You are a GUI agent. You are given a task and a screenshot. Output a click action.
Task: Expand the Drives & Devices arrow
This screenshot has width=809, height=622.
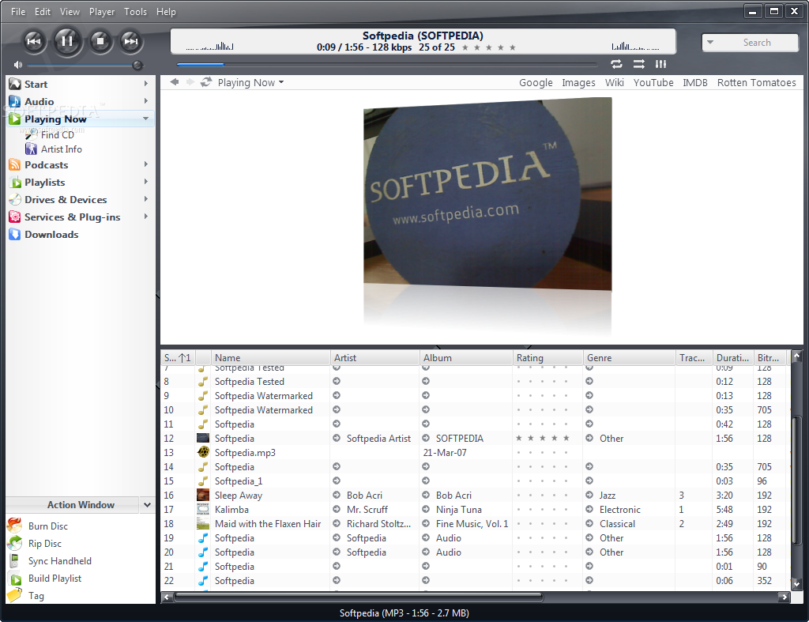[146, 199]
